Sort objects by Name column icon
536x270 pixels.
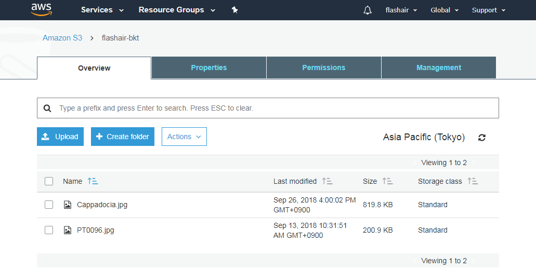pyautogui.click(x=93, y=181)
